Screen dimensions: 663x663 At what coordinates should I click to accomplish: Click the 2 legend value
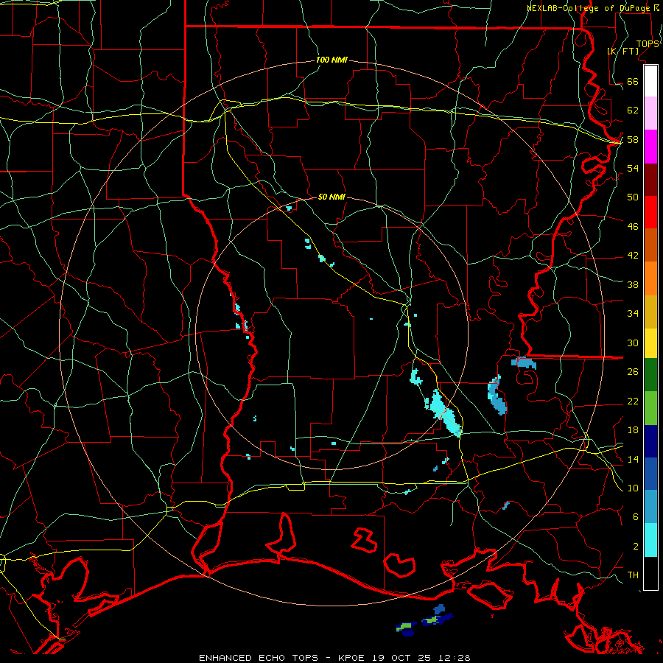pyautogui.click(x=635, y=547)
